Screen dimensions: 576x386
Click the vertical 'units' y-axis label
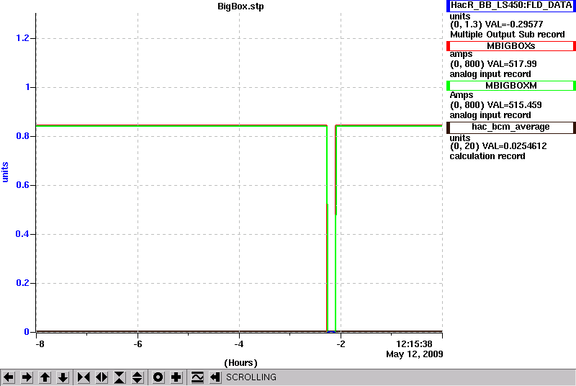(5, 172)
